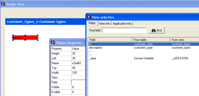Click the Enable value 0
This screenshot has width=199, height=96.
78,92
